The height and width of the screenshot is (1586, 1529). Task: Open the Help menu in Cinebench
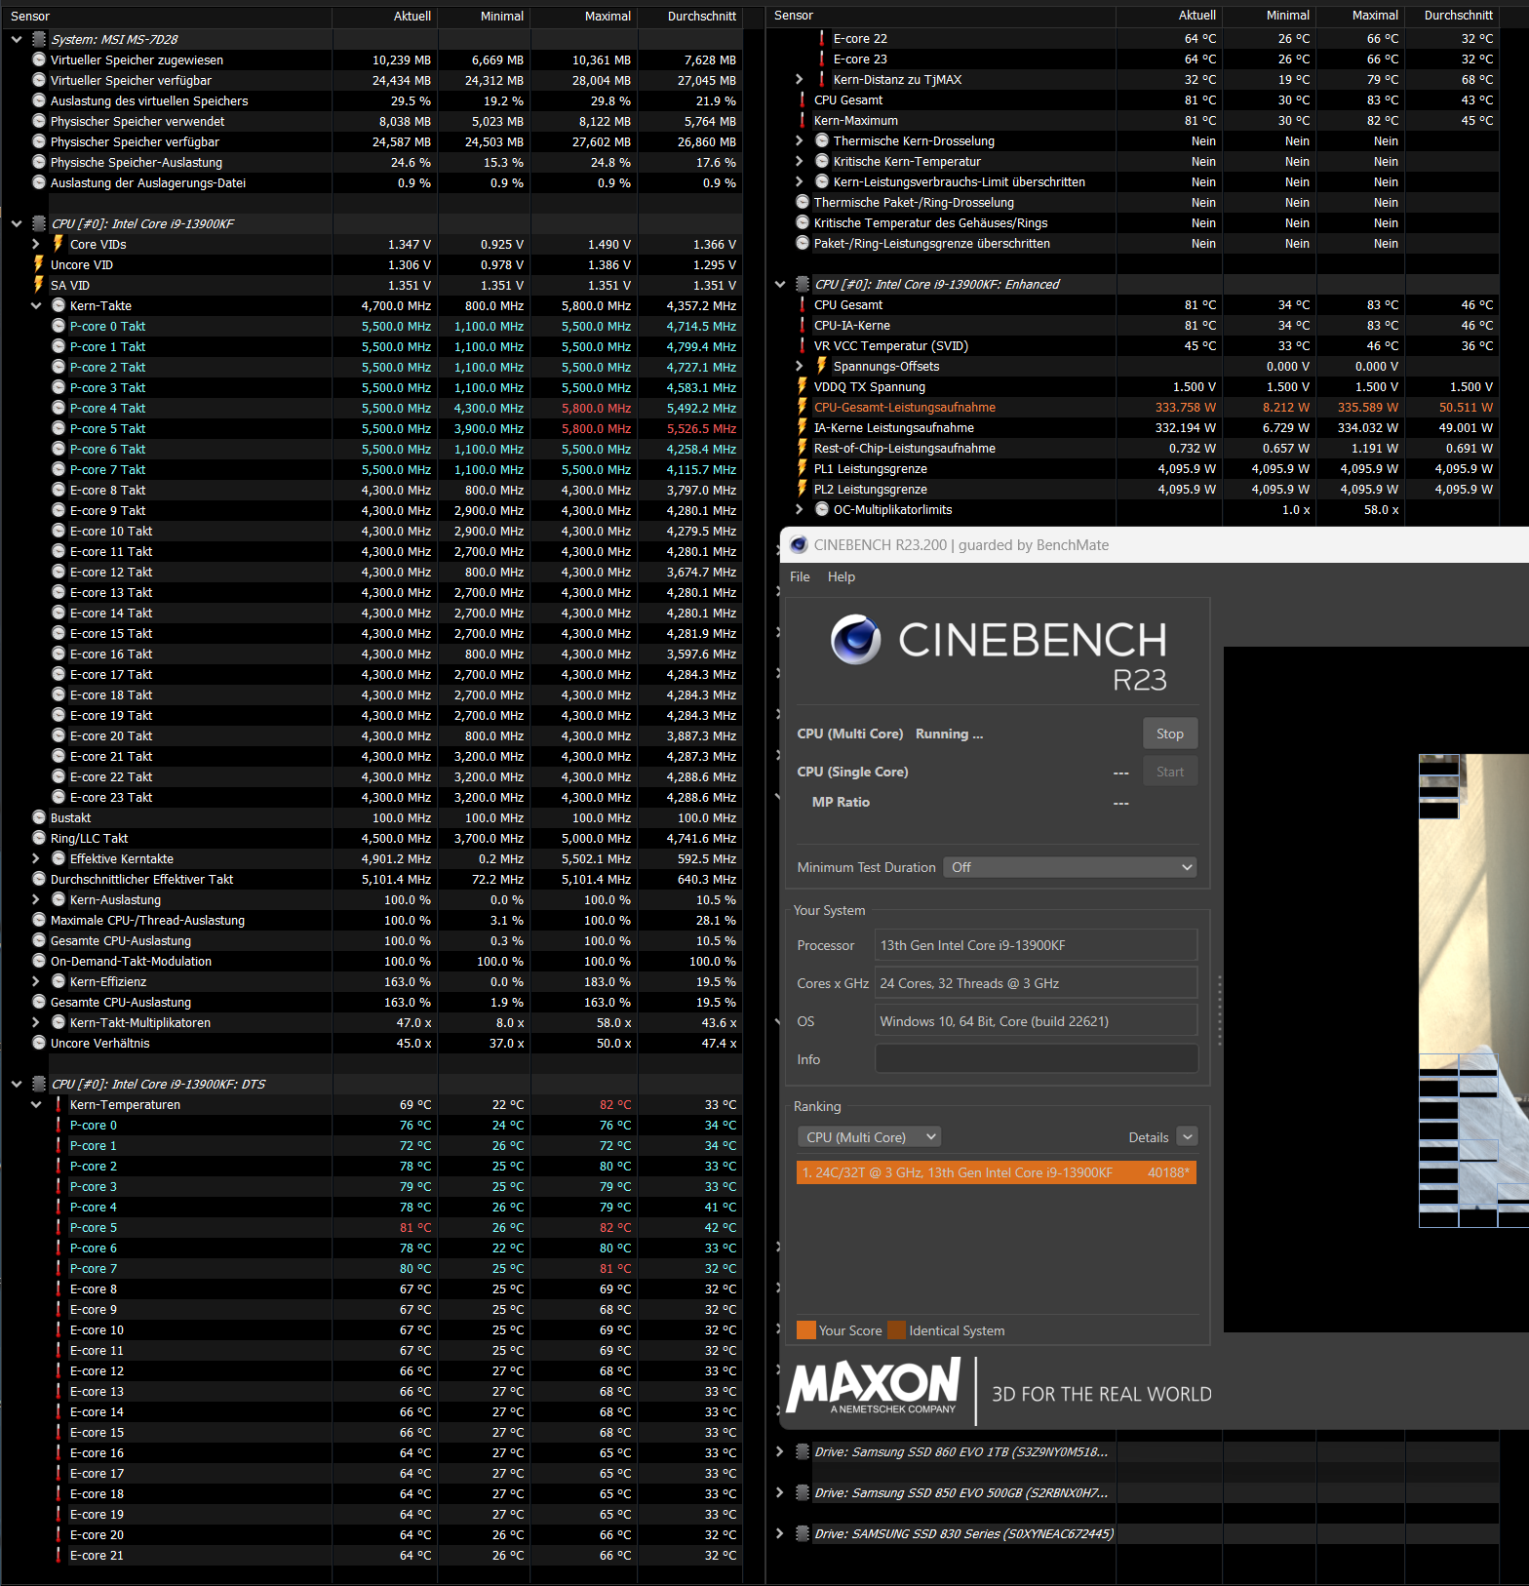point(841,576)
